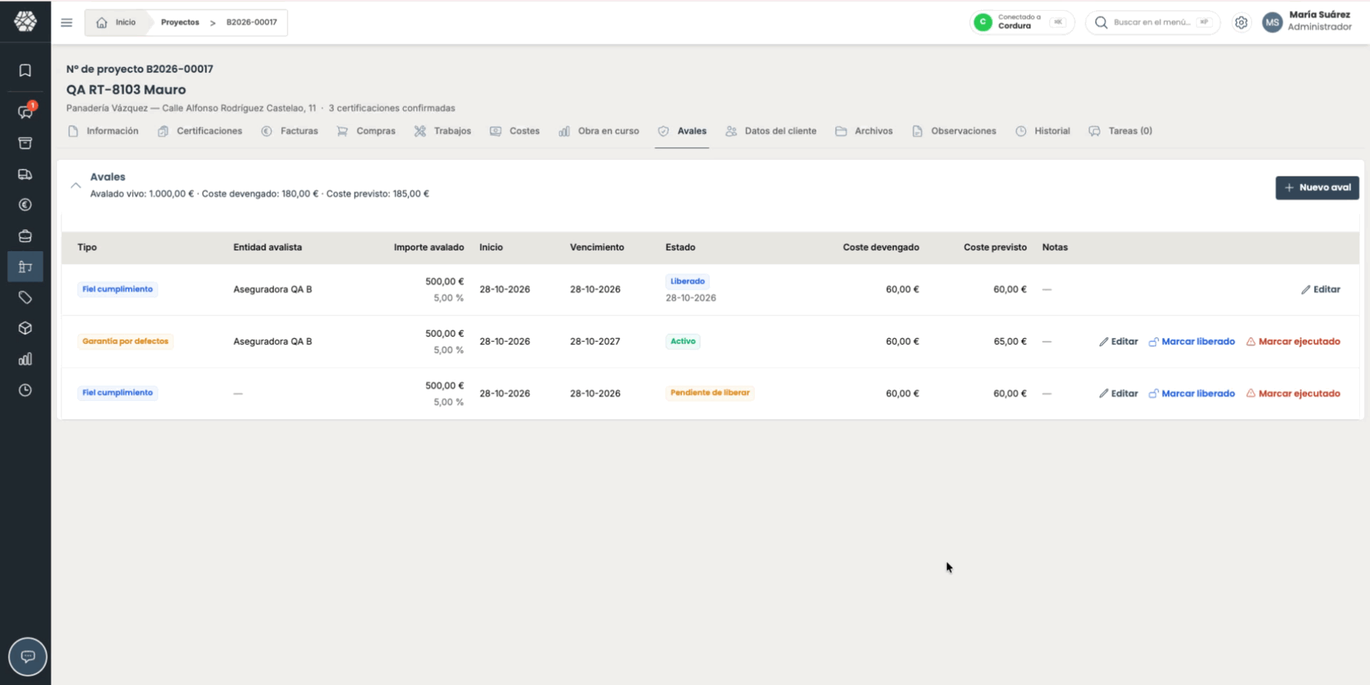Edit the Liberado aval row
The height and width of the screenshot is (685, 1370).
pos(1320,290)
